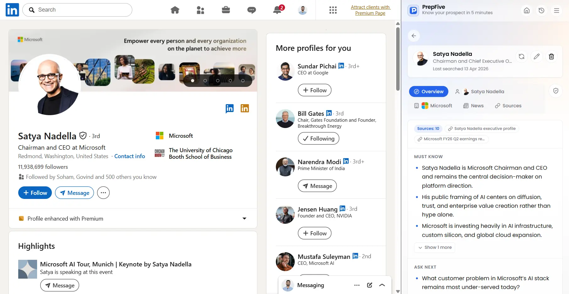This screenshot has height=294, width=569.
Task: Open the apps grid icon
Action: 333,10
